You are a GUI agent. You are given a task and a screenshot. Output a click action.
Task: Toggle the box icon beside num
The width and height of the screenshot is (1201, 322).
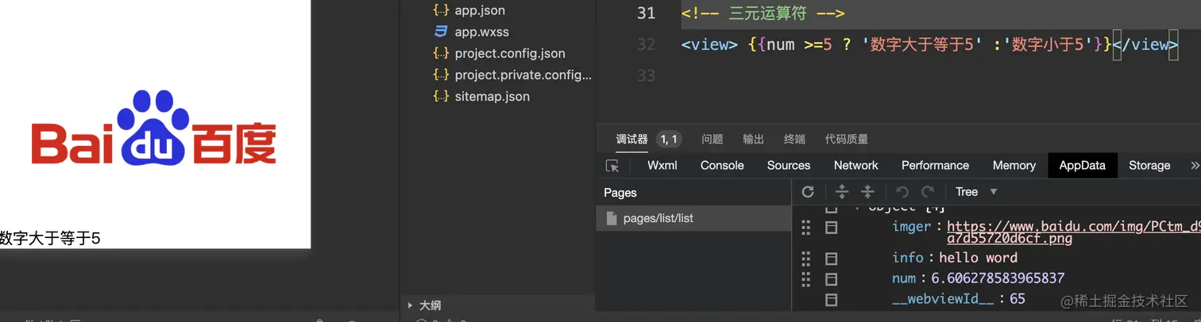[x=832, y=279]
